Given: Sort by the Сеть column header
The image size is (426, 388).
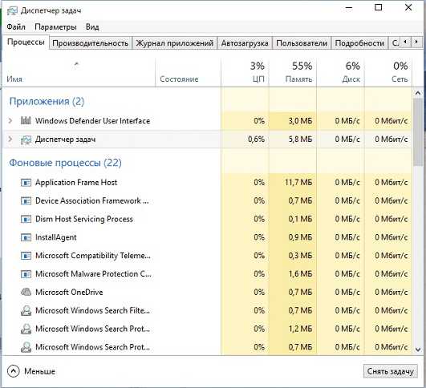Looking at the screenshot, I should point(388,72).
